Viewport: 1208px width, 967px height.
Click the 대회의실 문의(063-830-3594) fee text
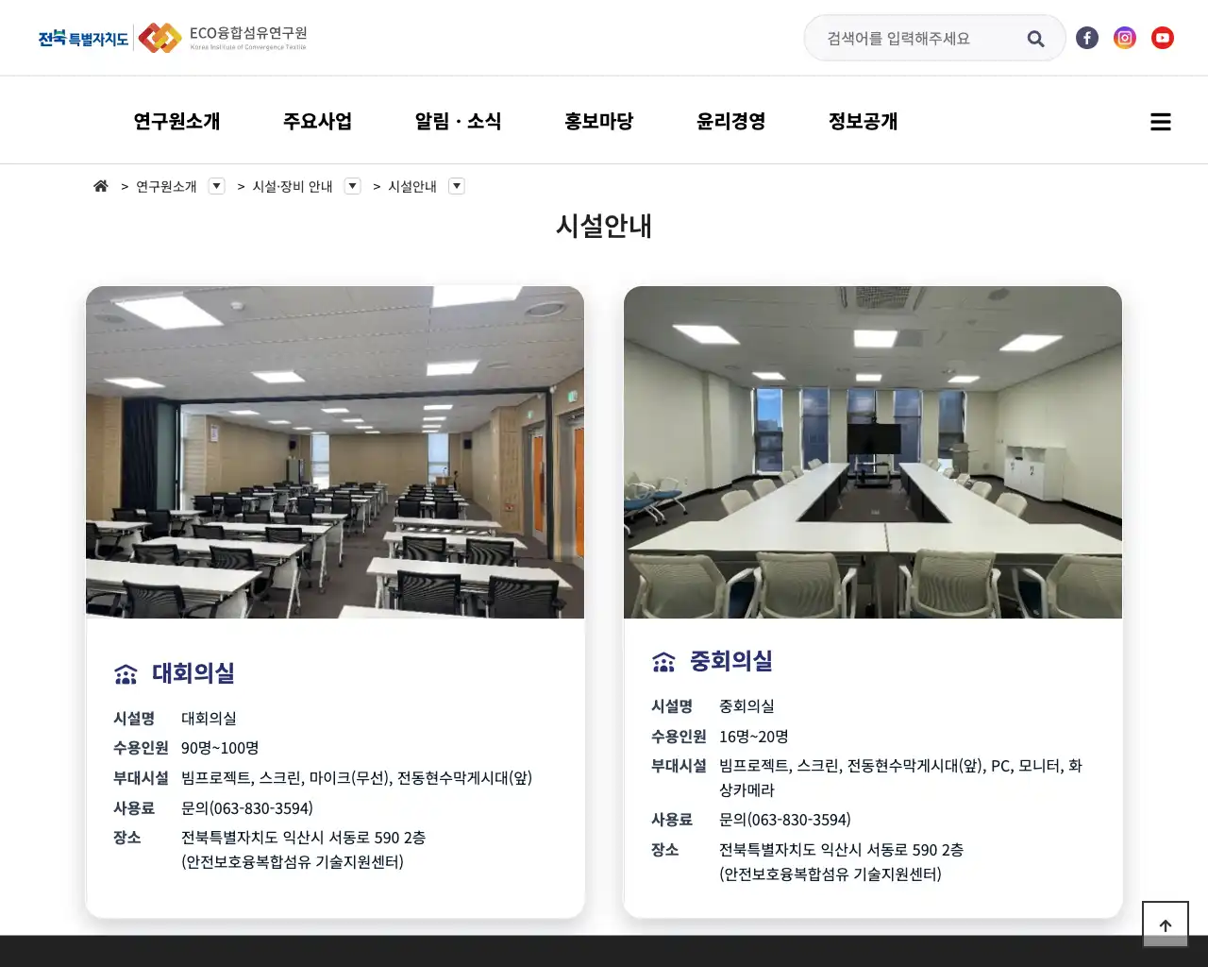[247, 808]
